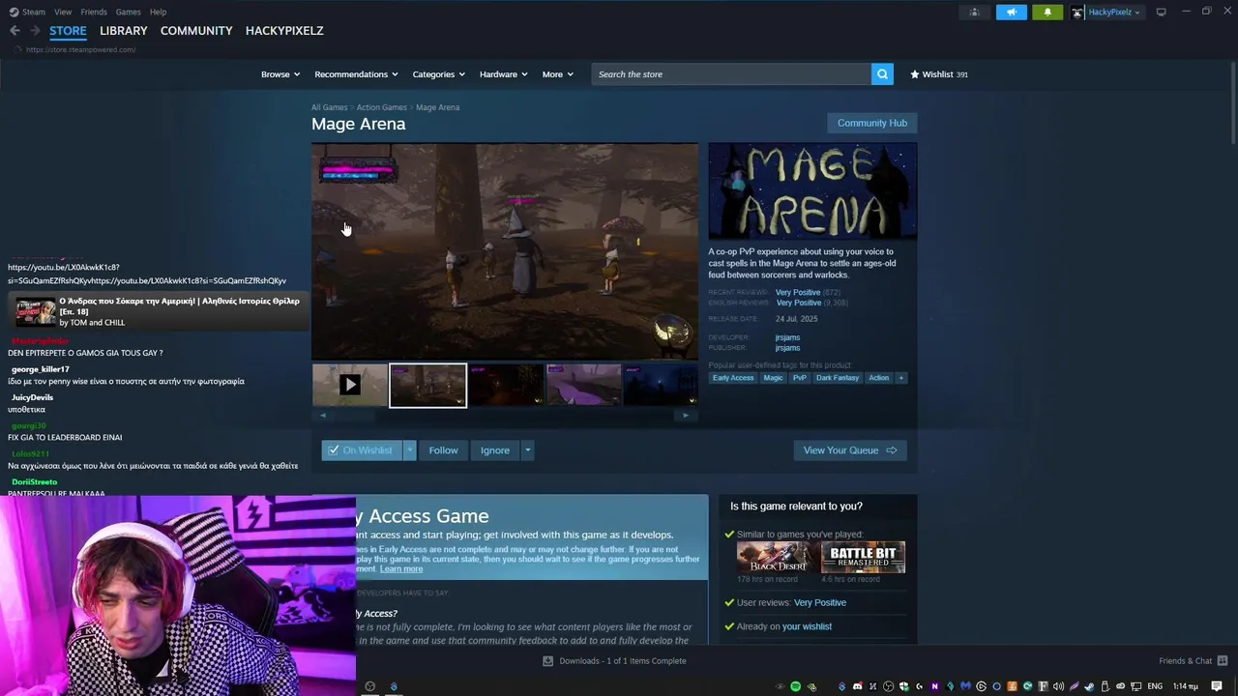The image size is (1238, 696).
Task: Click the volume speaker tray icon
Action: [1058, 686]
